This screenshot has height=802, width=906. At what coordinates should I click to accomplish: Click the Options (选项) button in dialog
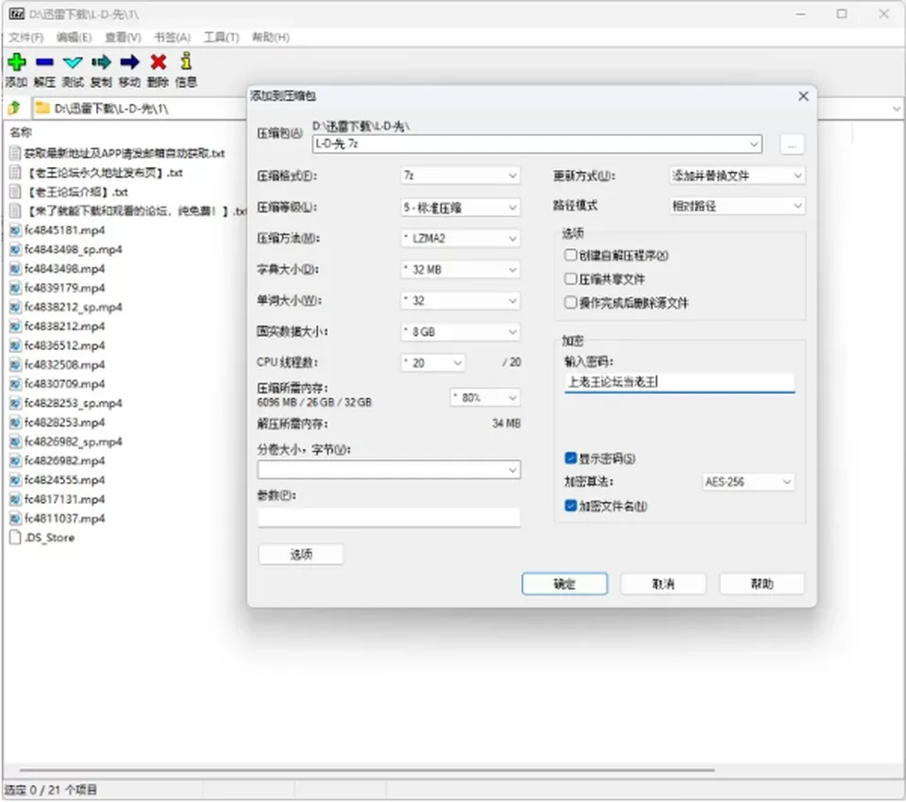pos(301,555)
